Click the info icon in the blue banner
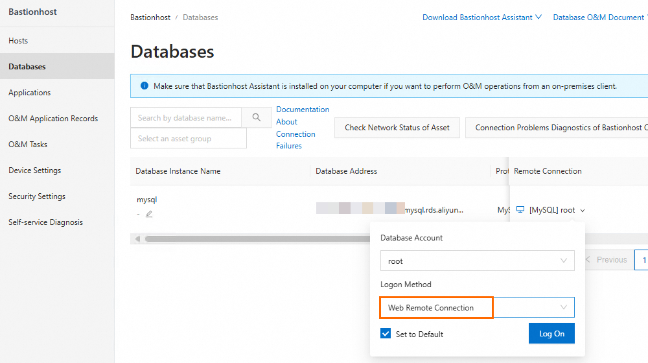Image resolution: width=648 pixels, height=363 pixels. pos(143,86)
